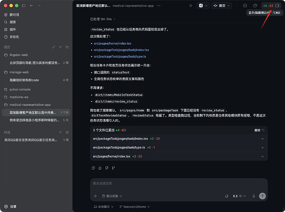Click the send arrow button

pos(262,196)
